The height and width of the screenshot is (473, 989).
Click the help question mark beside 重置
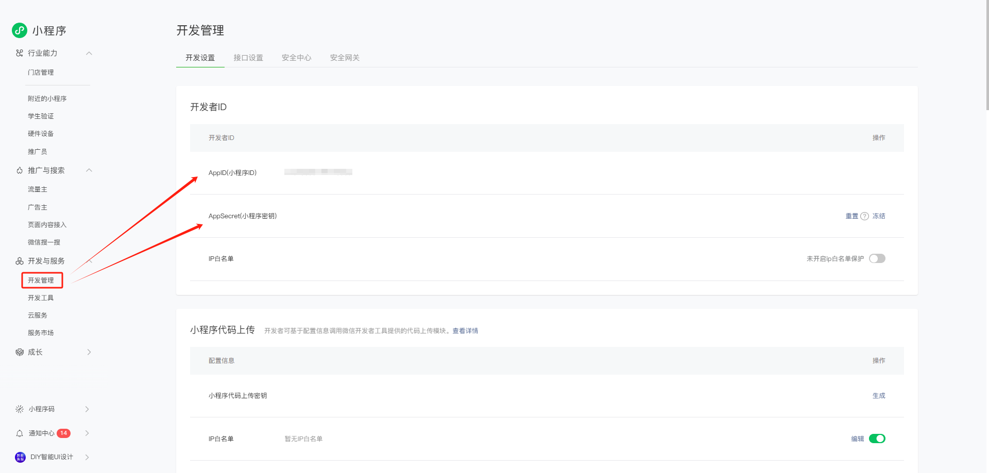pyautogui.click(x=865, y=216)
